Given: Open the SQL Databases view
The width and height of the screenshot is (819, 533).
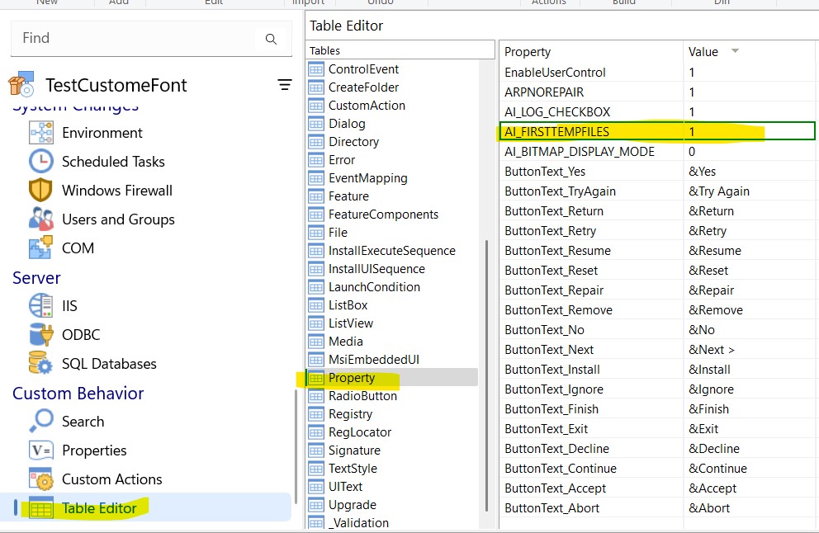Looking at the screenshot, I should coord(43,363).
